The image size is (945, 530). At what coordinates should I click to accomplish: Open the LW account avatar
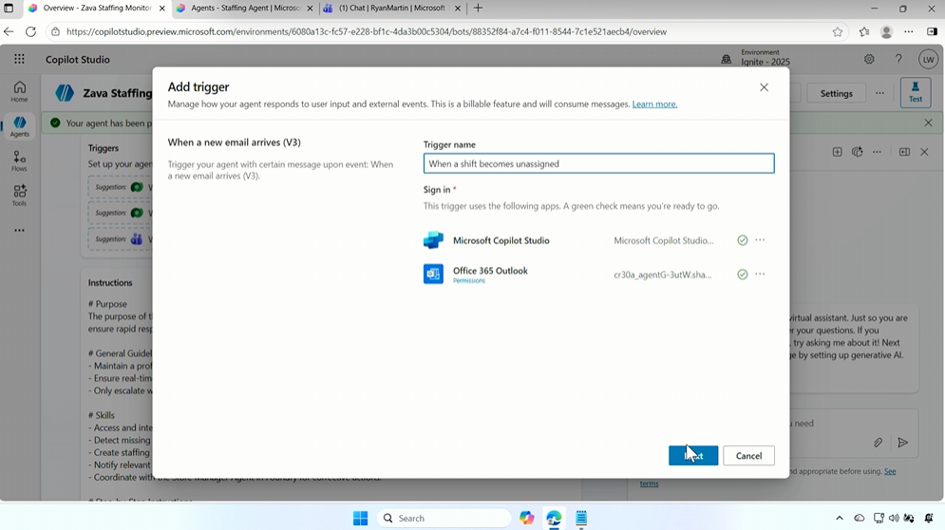[928, 59]
